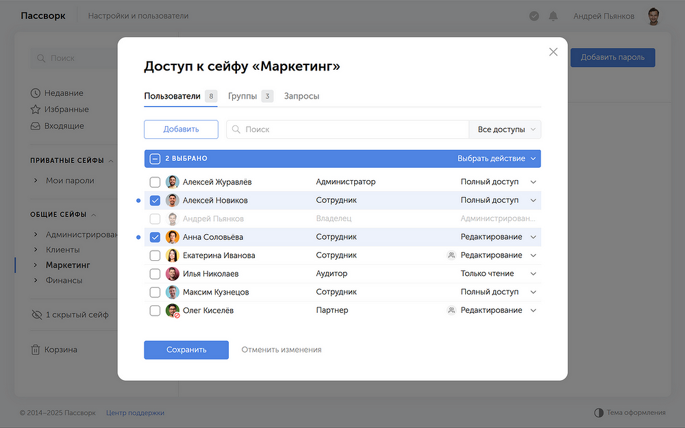
Task: Check the box for Екатерина Иванова
Action: click(x=155, y=255)
